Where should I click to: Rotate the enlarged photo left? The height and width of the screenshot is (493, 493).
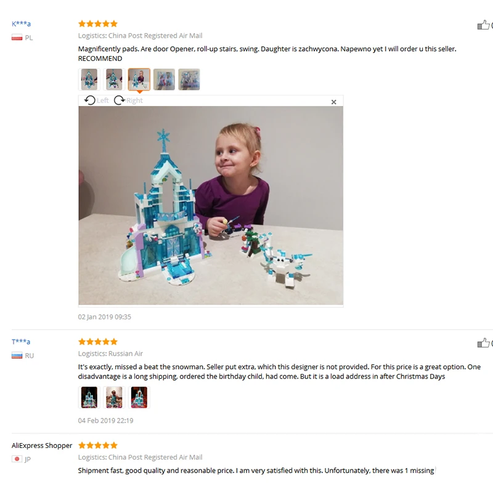pyautogui.click(x=96, y=100)
